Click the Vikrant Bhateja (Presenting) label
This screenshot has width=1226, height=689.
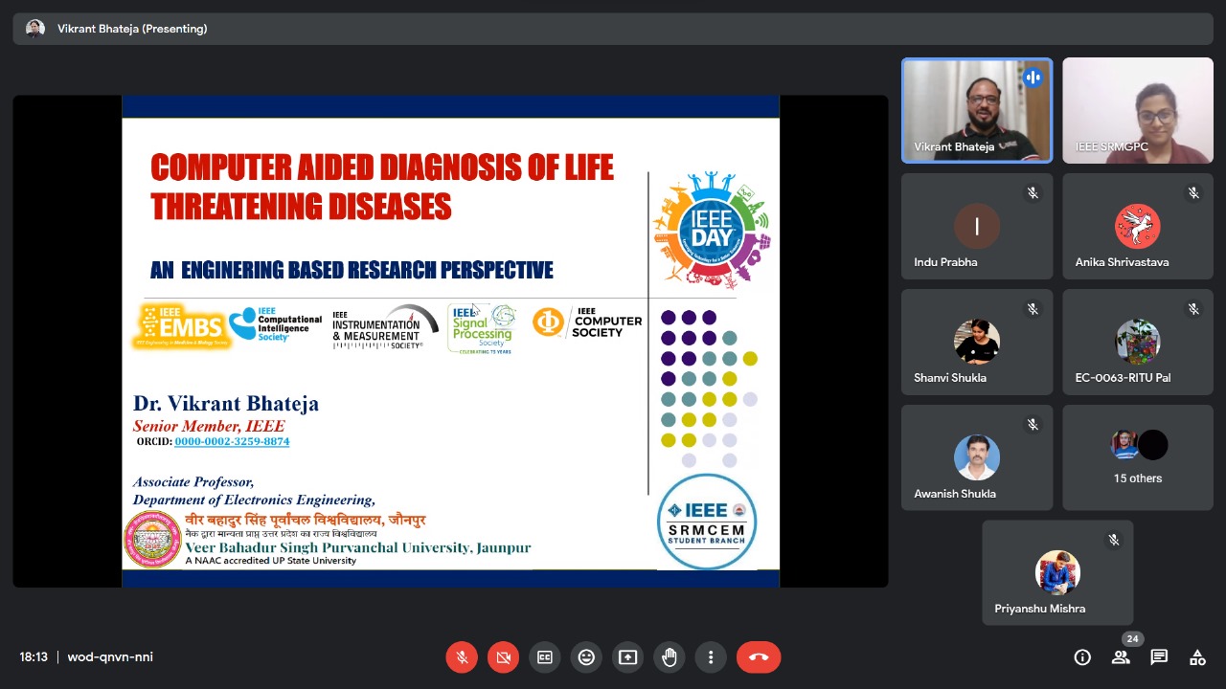click(x=132, y=29)
